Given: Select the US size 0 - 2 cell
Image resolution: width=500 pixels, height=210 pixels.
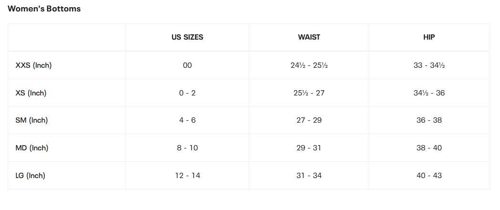Looking at the screenshot, I should pyautogui.click(x=187, y=93).
